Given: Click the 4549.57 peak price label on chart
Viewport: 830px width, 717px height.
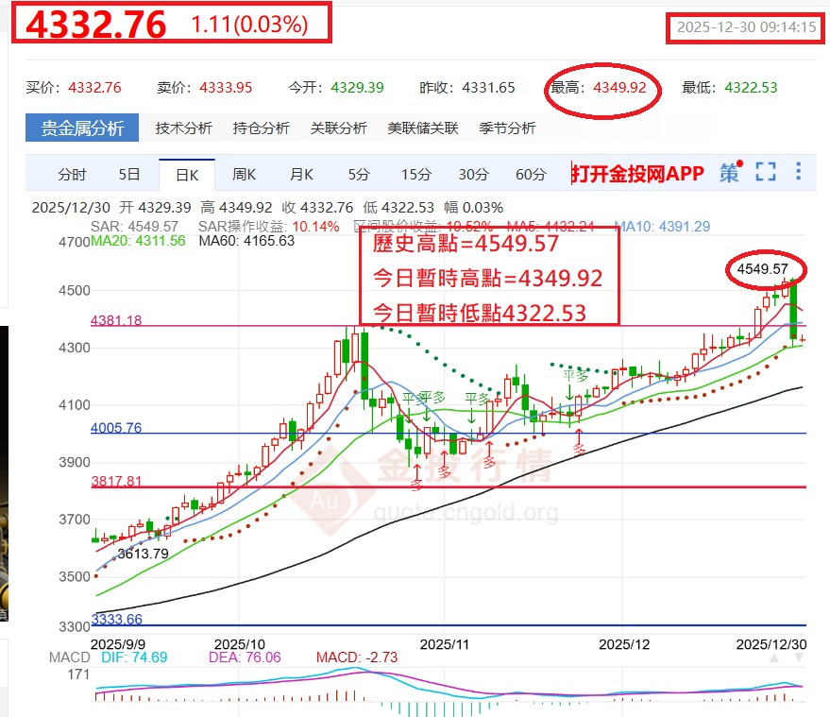Looking at the screenshot, I should tap(763, 269).
